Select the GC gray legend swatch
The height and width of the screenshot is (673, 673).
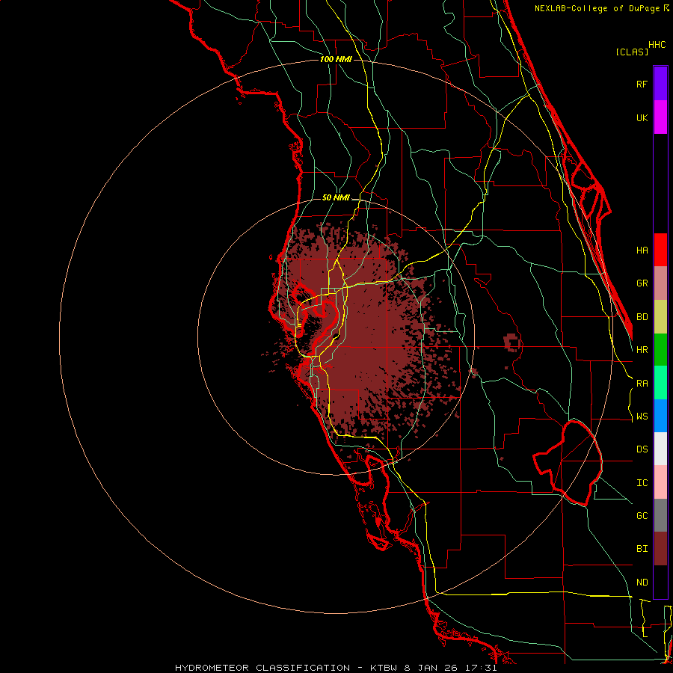tap(660, 515)
